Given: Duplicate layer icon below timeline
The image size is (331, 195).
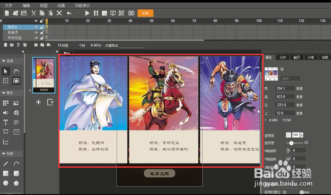Looking at the screenshot, I should (25, 45).
